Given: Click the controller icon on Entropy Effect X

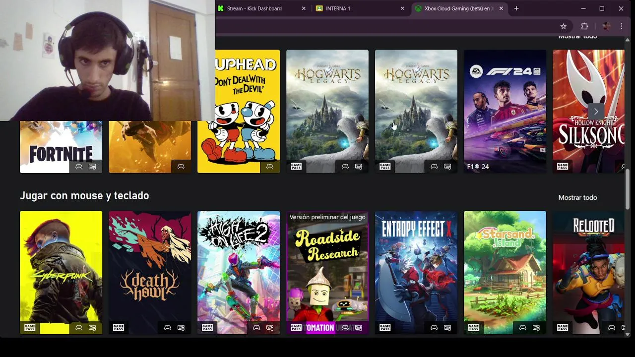Looking at the screenshot, I should coord(434,328).
